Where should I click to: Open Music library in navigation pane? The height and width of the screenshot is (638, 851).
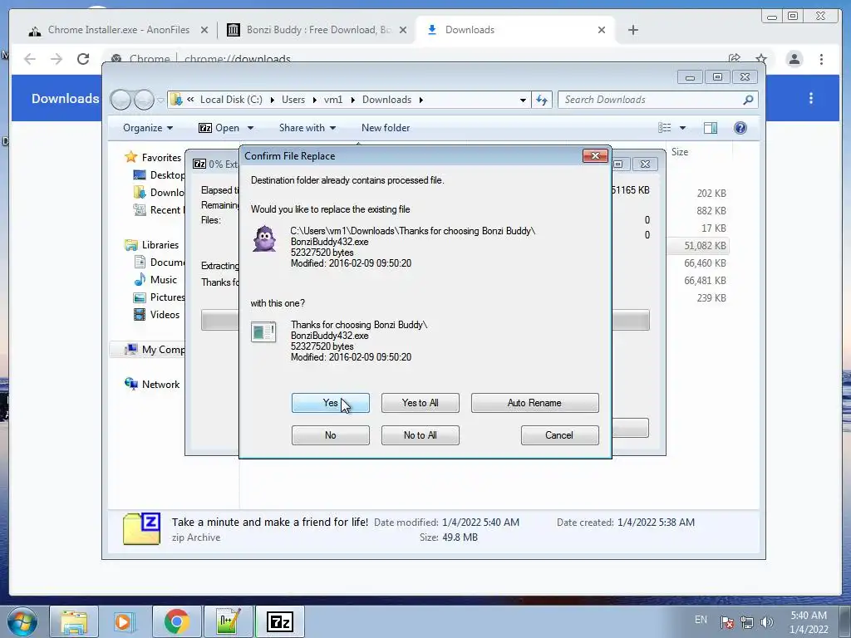coord(164,279)
